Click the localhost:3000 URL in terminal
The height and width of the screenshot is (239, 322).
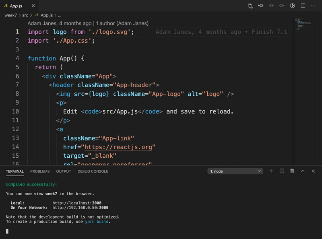coord(77,203)
